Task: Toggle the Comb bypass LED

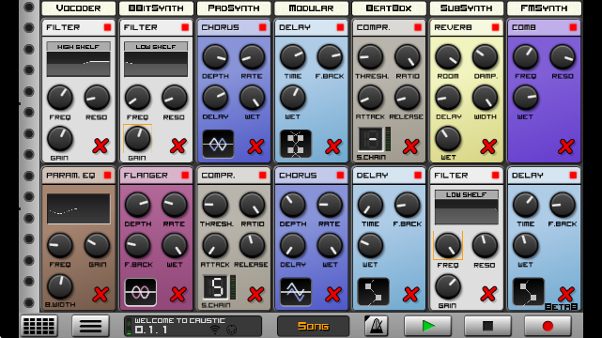Action: pyautogui.click(x=573, y=27)
